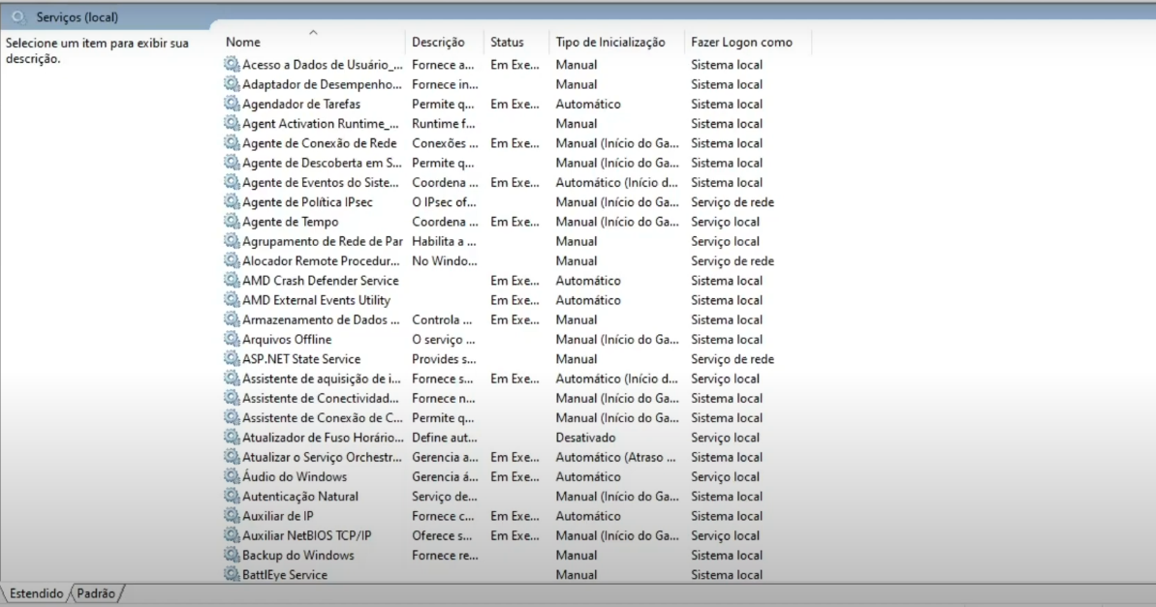
Task: Click Serviços (local) title text
Action: (78, 17)
